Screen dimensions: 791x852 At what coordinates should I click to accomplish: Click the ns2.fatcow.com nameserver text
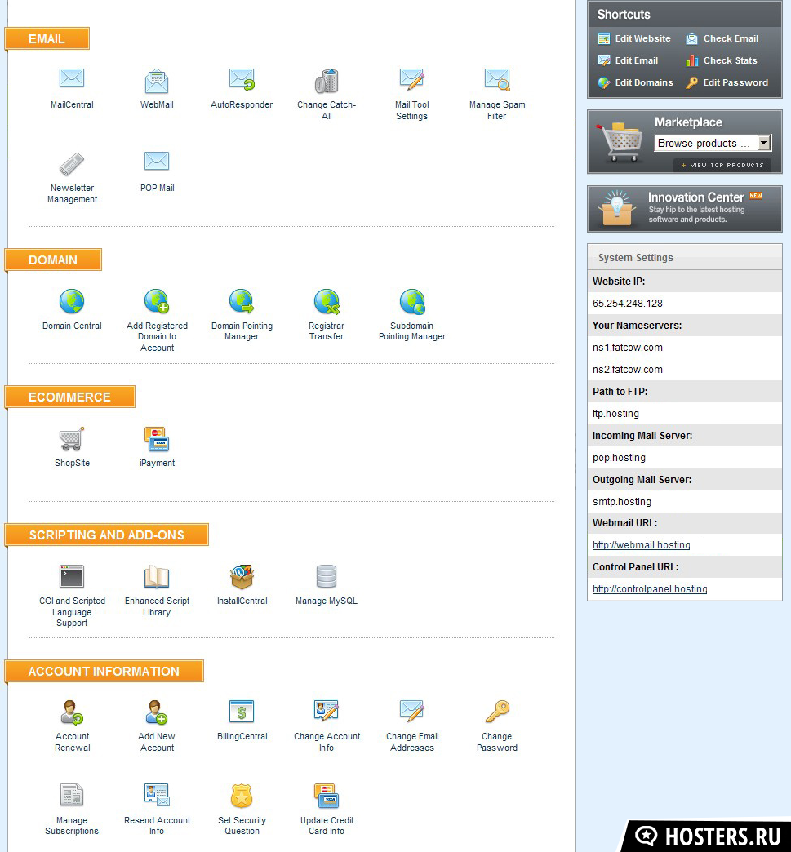628,370
